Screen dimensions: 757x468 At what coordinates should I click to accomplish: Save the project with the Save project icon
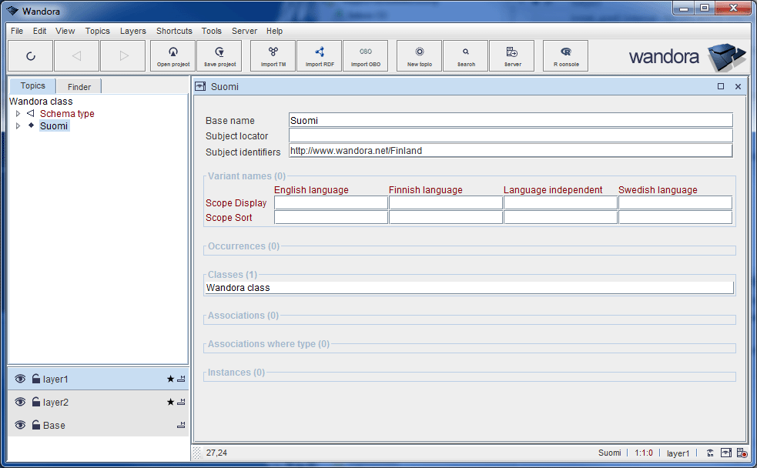point(218,55)
